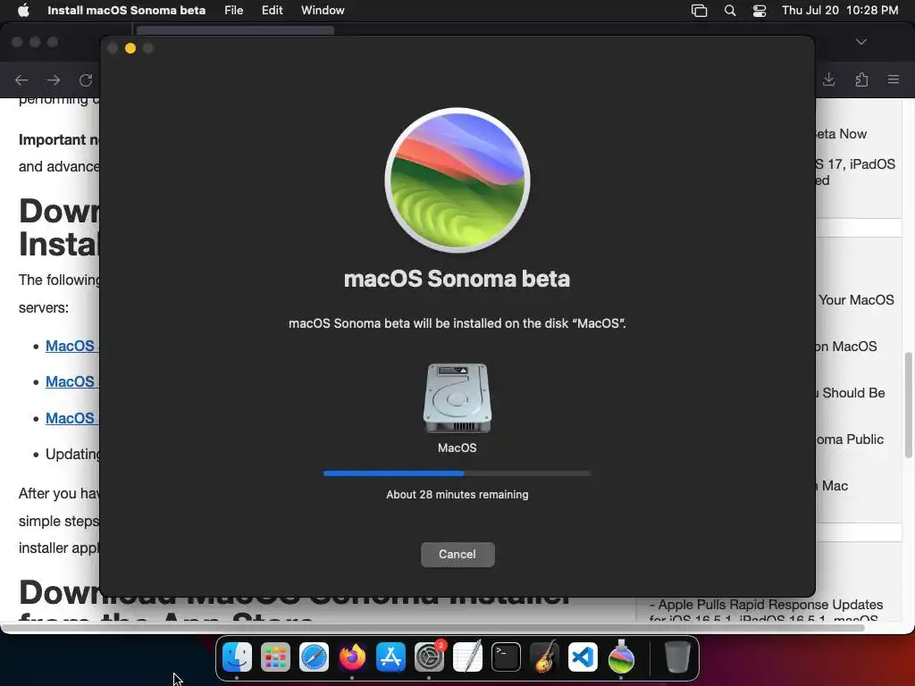Viewport: 915px width, 686px height.
Task: Open Launchpad from the Dock
Action: pos(275,657)
